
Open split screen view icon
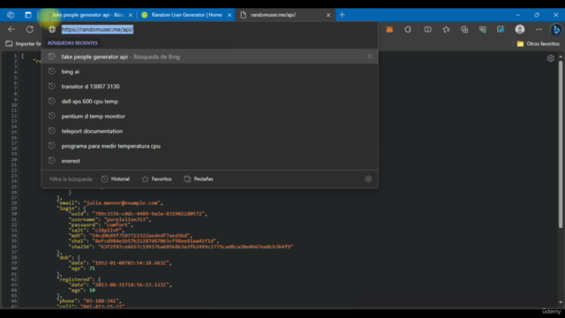[x=427, y=29]
